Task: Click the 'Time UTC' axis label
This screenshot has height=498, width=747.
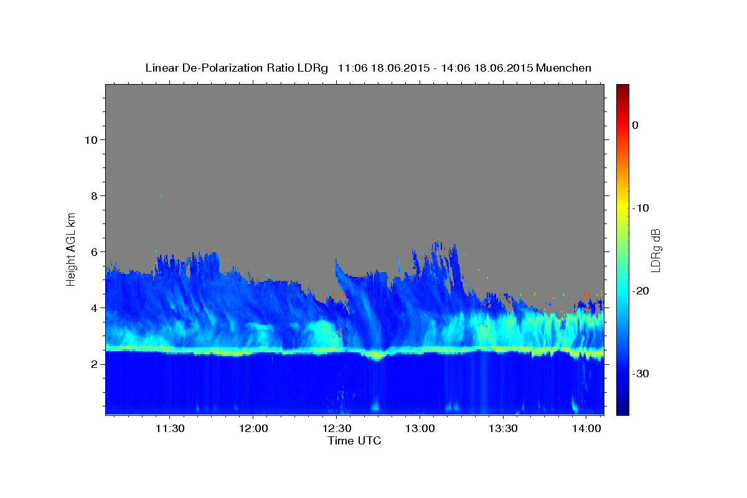Action: point(354,441)
